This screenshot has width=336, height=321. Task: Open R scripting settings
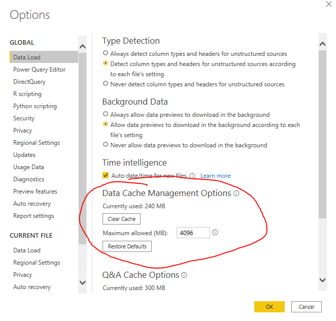tap(27, 94)
